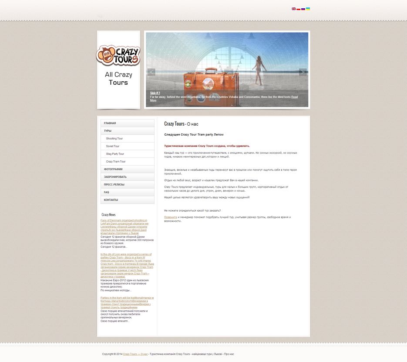Image resolution: width=407 pixels, height=362 pixels.
Task: Select Stag Party Tour submenu entry
Action: (128, 154)
